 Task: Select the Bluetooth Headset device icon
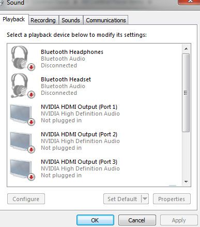click(22, 86)
